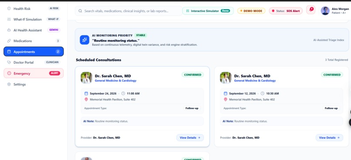
Task: Click AI Note on September 12 card
Action: point(281,121)
